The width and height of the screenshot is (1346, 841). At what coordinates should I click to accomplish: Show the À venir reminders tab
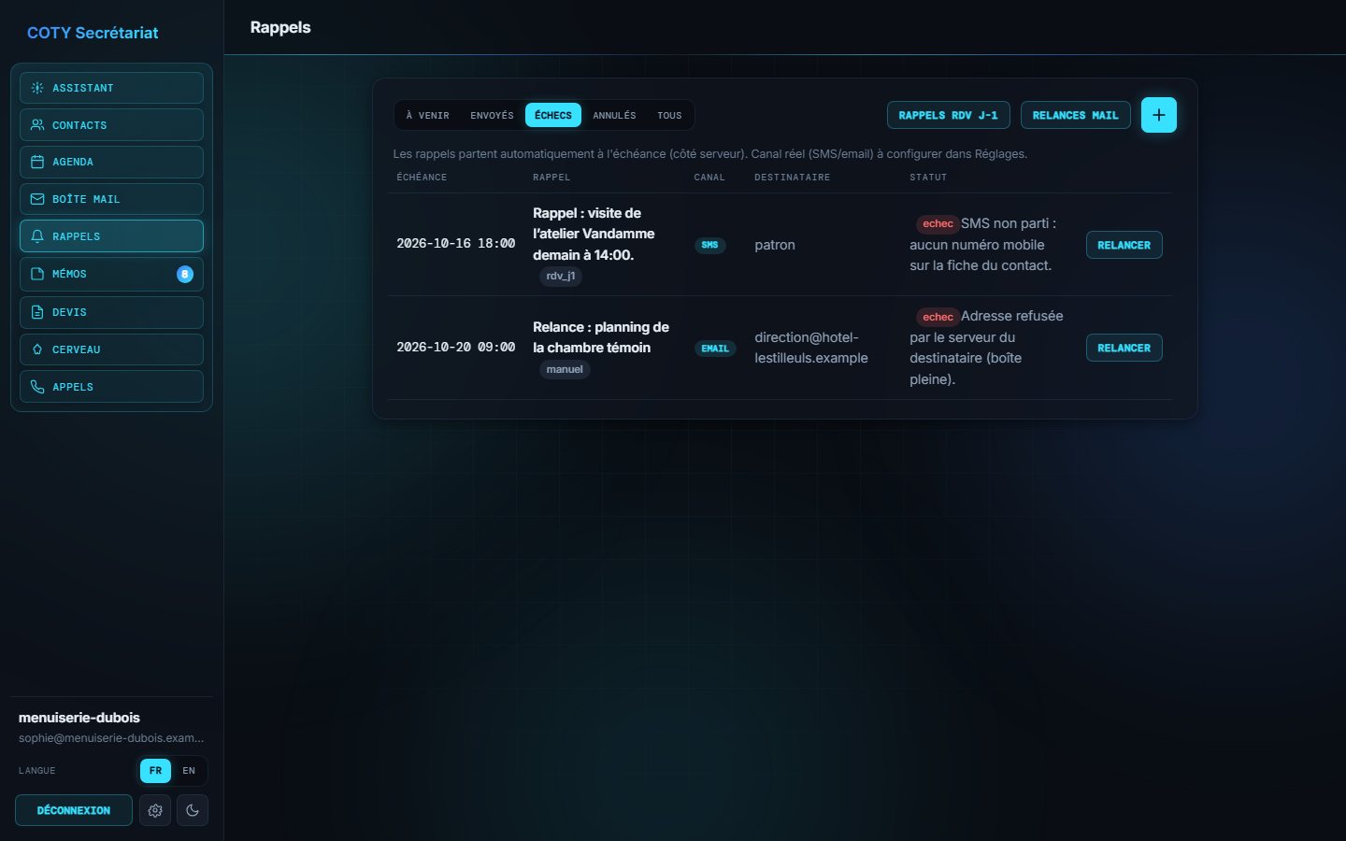pos(428,115)
